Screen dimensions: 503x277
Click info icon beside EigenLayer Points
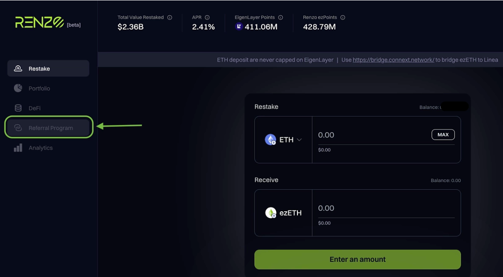(281, 17)
